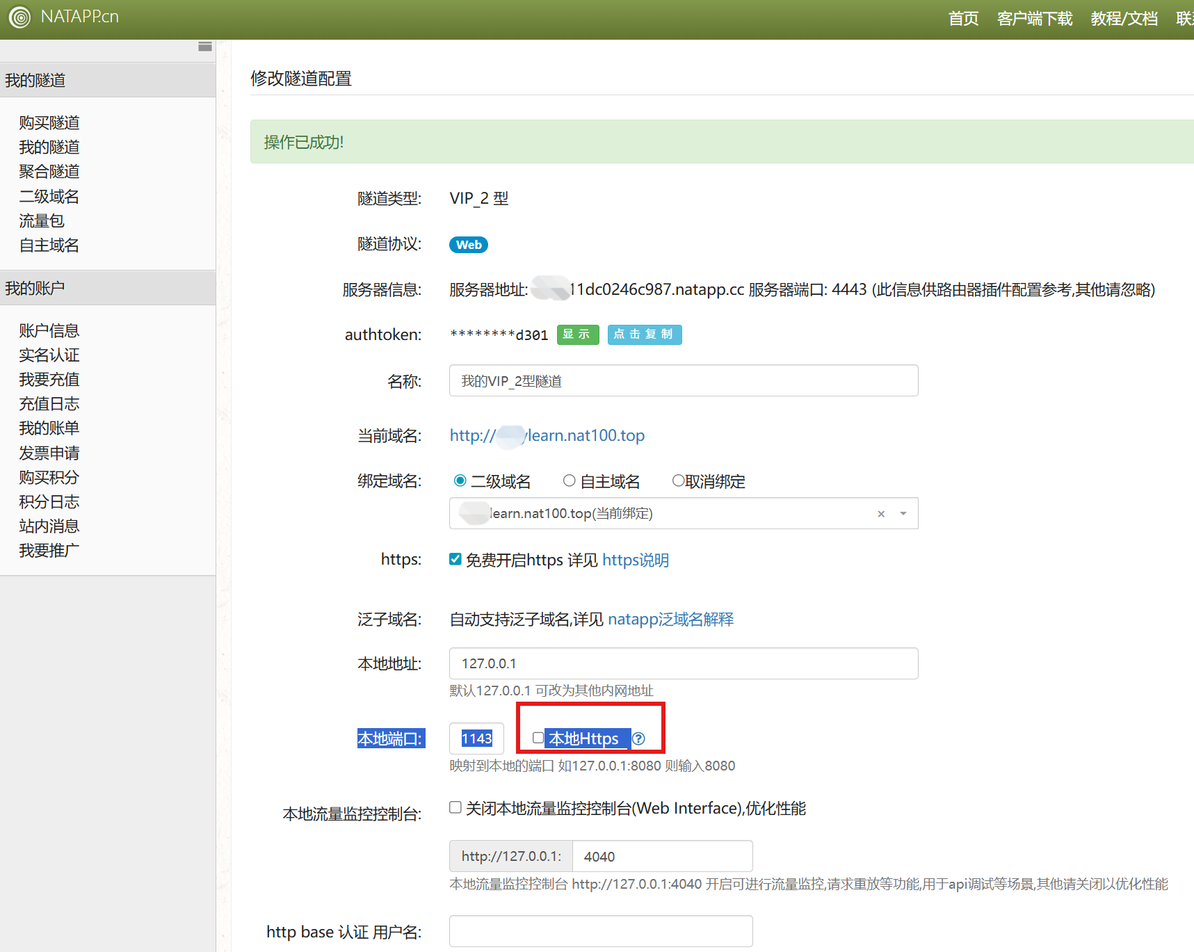Select the 二级域名 radio button
Image resolution: width=1194 pixels, height=952 pixels.
click(x=460, y=481)
